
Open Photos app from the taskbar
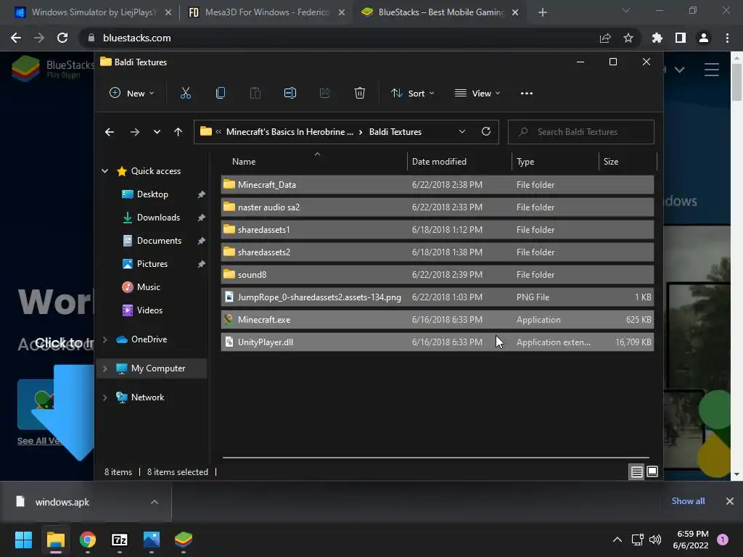[152, 540]
